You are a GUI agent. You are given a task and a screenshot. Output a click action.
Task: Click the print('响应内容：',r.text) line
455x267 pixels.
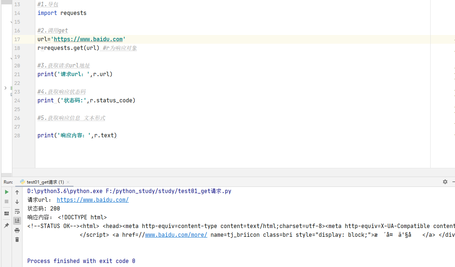click(x=77, y=136)
